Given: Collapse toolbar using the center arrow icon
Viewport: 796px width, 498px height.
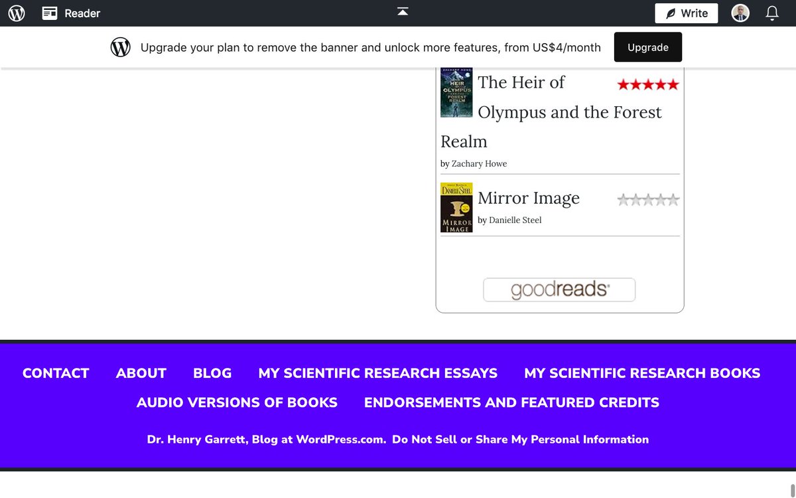Looking at the screenshot, I should 403,11.
